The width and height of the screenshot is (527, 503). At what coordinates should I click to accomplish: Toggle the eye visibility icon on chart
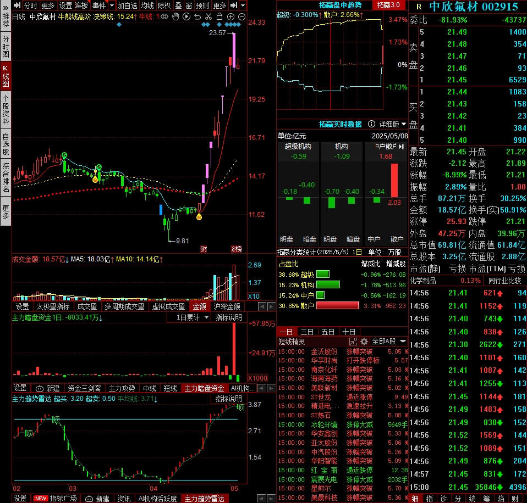[164, 16]
